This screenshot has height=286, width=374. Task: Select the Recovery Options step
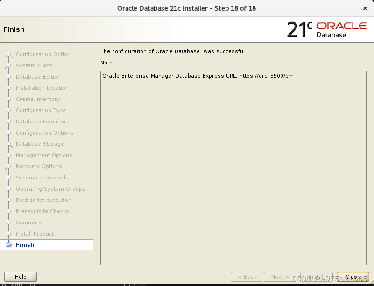point(39,166)
